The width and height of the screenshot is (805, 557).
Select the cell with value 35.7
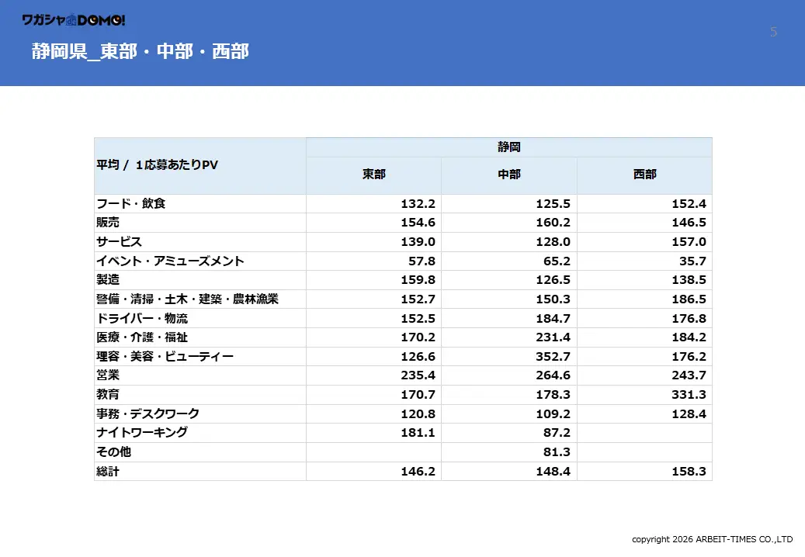coord(692,261)
